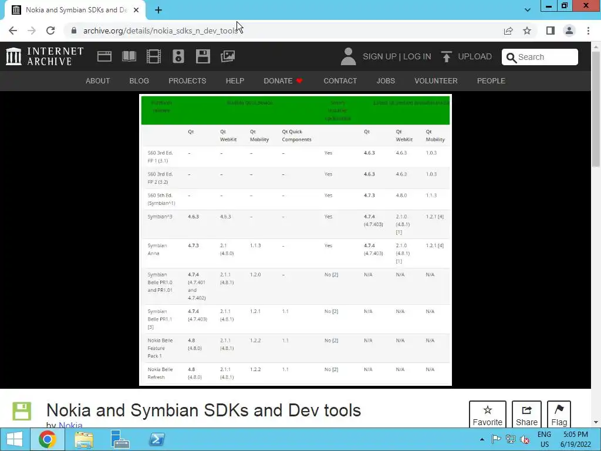Open the Windows Start menu
601x451 pixels.
point(15,439)
